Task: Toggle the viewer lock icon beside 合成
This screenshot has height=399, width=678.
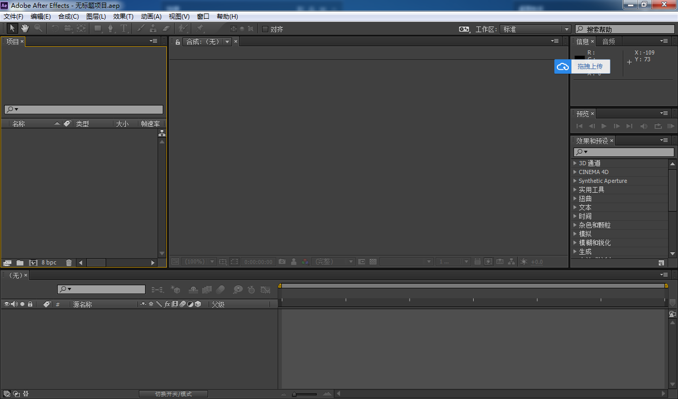Action: point(178,42)
